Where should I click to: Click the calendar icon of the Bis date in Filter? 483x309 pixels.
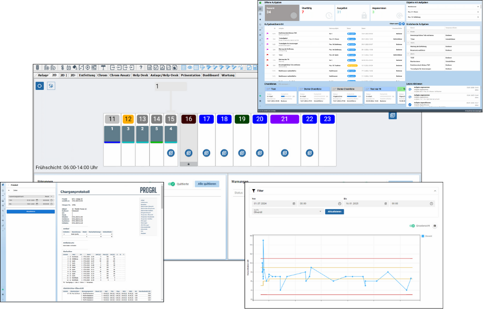(386, 204)
